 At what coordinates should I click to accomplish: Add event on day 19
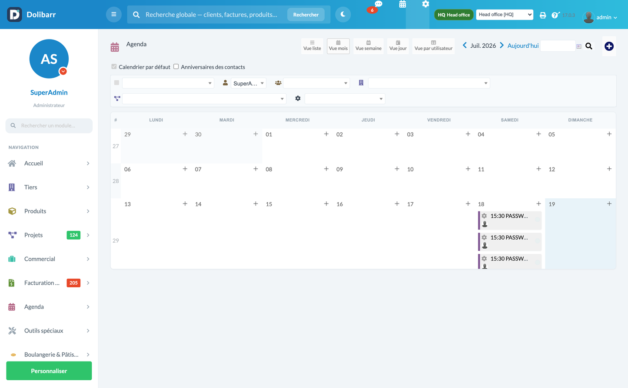(x=609, y=204)
